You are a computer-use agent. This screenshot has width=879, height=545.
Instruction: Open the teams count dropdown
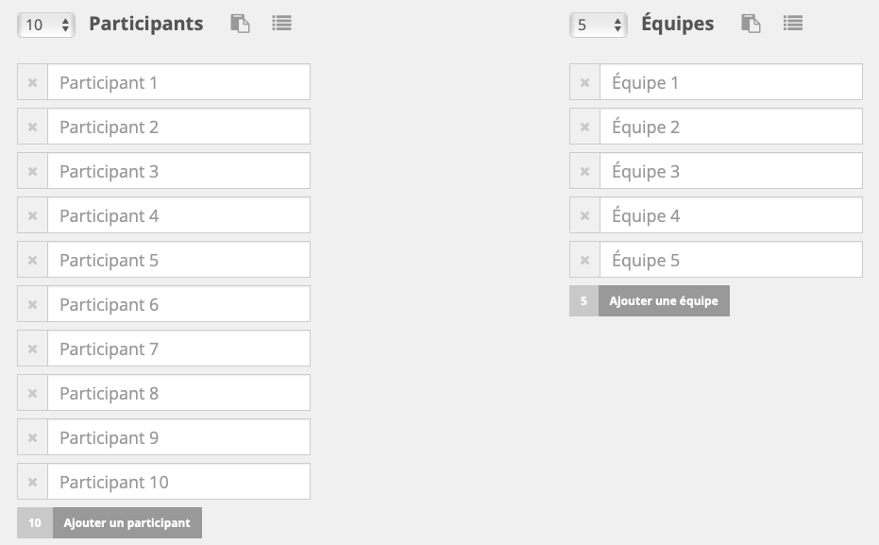point(598,26)
